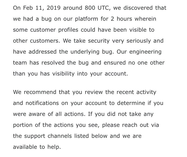Click the text '800 UTC'
187x157 pixels.
[x=97, y=8]
